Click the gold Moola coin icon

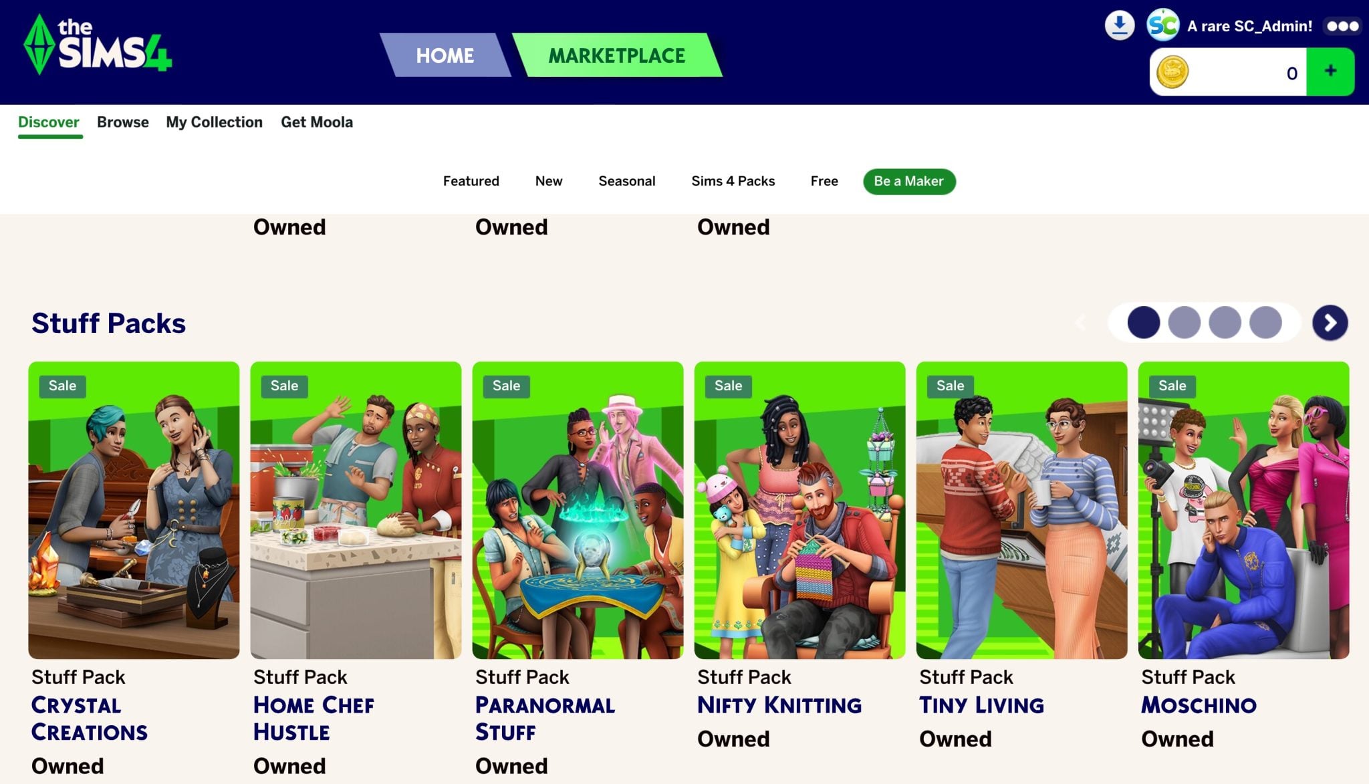(x=1172, y=72)
